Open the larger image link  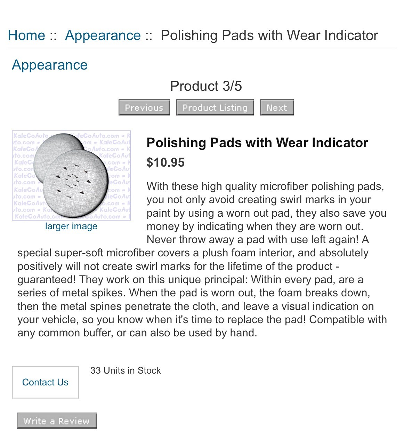click(71, 226)
